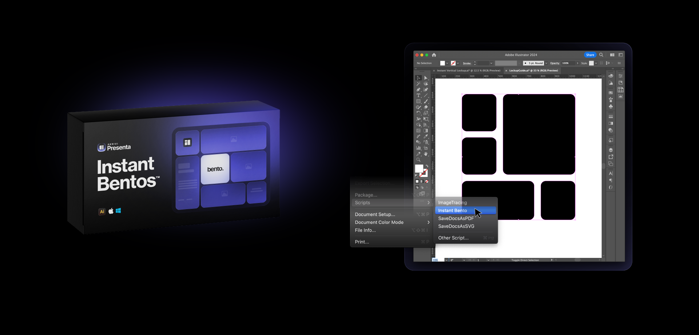The height and width of the screenshot is (335, 699).
Task: Switch to Instant Vertical Lockup.ai tab
Action: [x=469, y=71]
